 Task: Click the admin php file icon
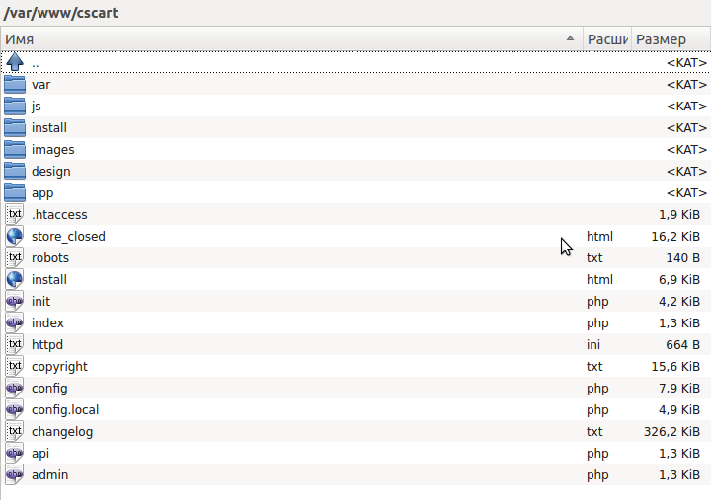(15, 474)
